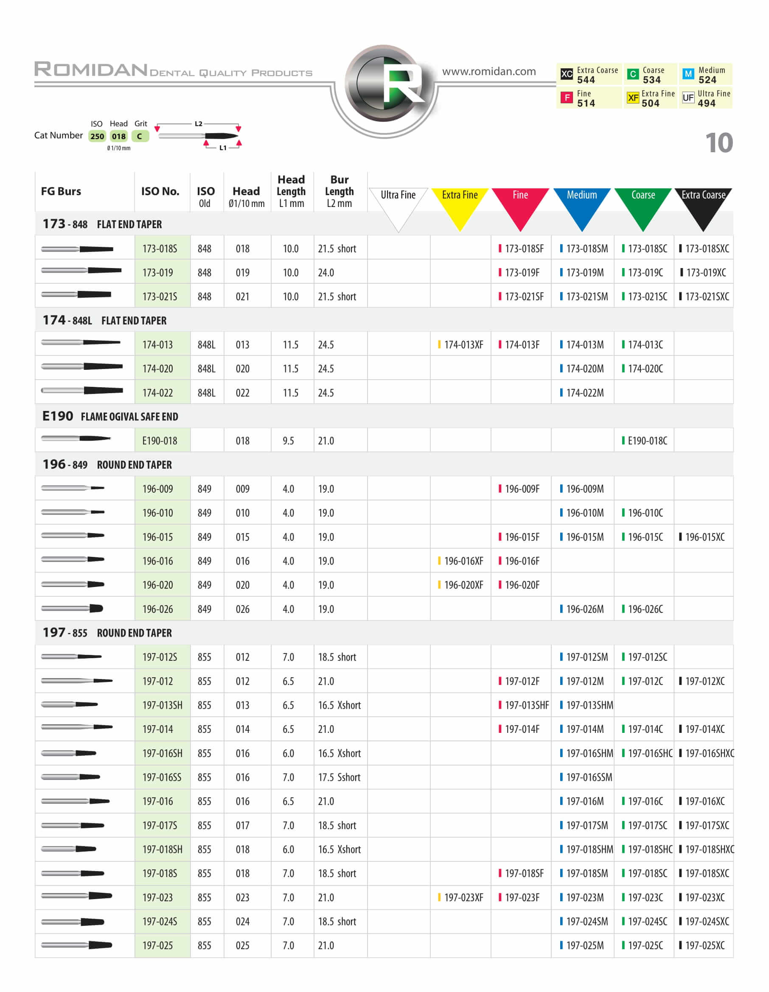Select the 174 - 848L FLAT END TAPER heading

click(x=104, y=320)
